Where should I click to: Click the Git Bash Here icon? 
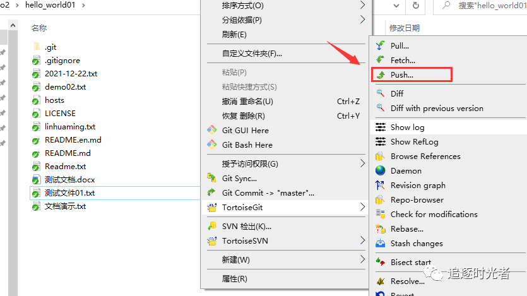tap(211, 145)
